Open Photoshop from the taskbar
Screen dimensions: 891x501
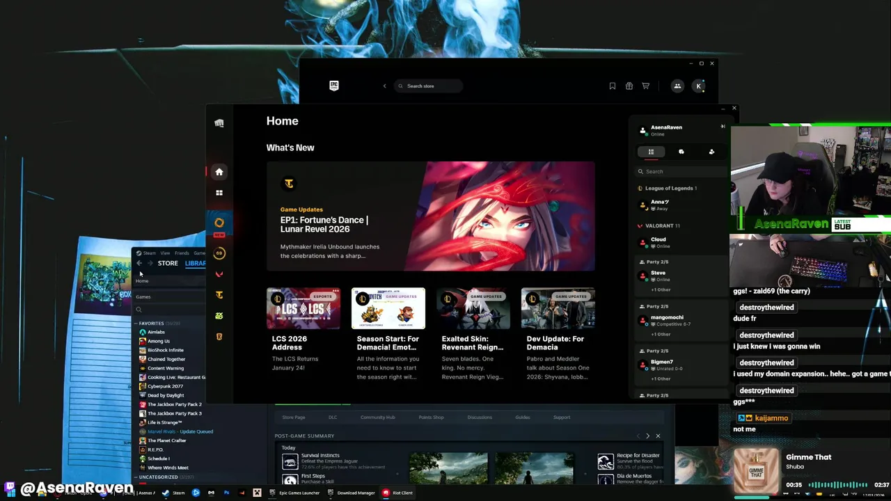[226, 493]
